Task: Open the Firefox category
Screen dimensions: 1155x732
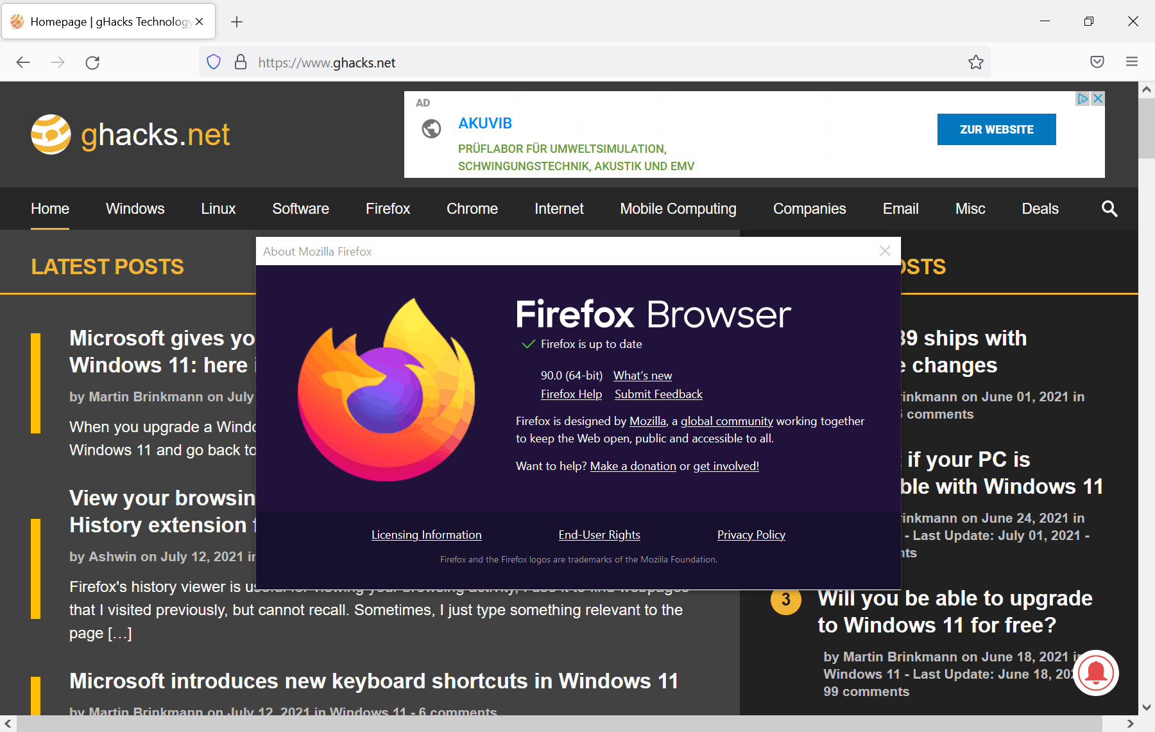Action: tap(388, 209)
